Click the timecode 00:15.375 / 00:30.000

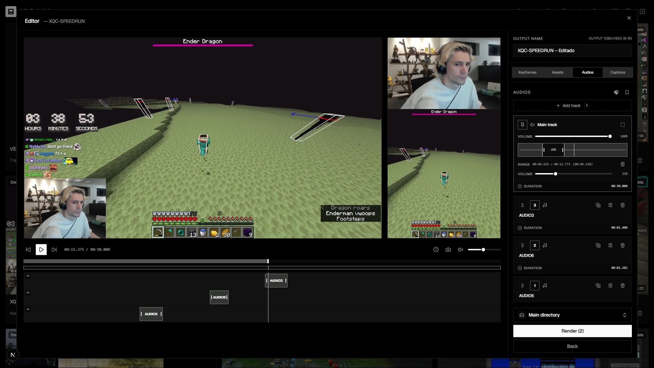point(87,250)
